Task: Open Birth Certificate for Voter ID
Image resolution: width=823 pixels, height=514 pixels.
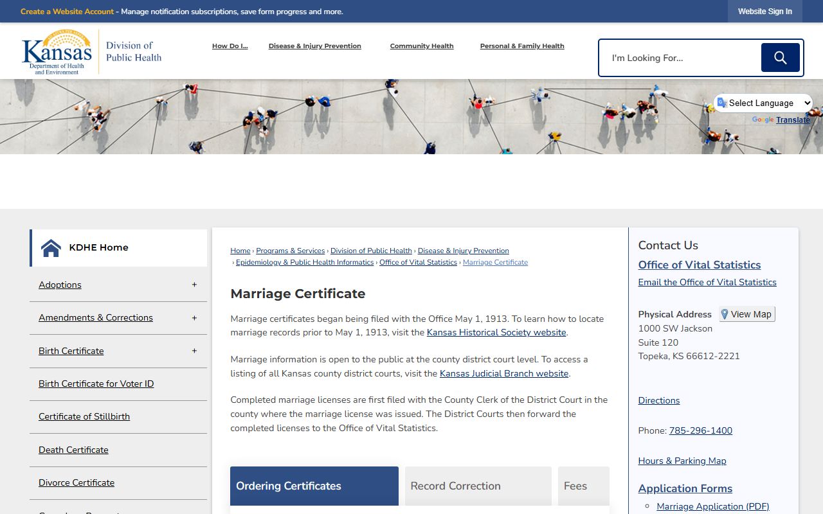Action: pos(96,384)
